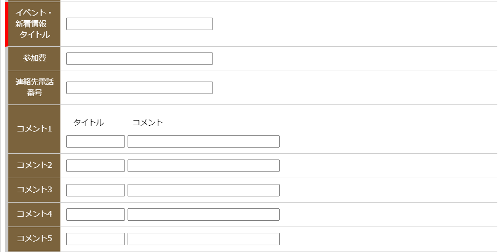Click the コメント5 row label
502x252 pixels.
point(34,238)
